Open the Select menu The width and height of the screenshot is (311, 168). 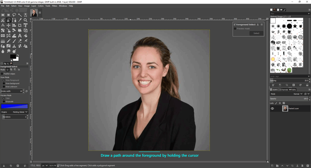pyautogui.click(x=14, y=6)
